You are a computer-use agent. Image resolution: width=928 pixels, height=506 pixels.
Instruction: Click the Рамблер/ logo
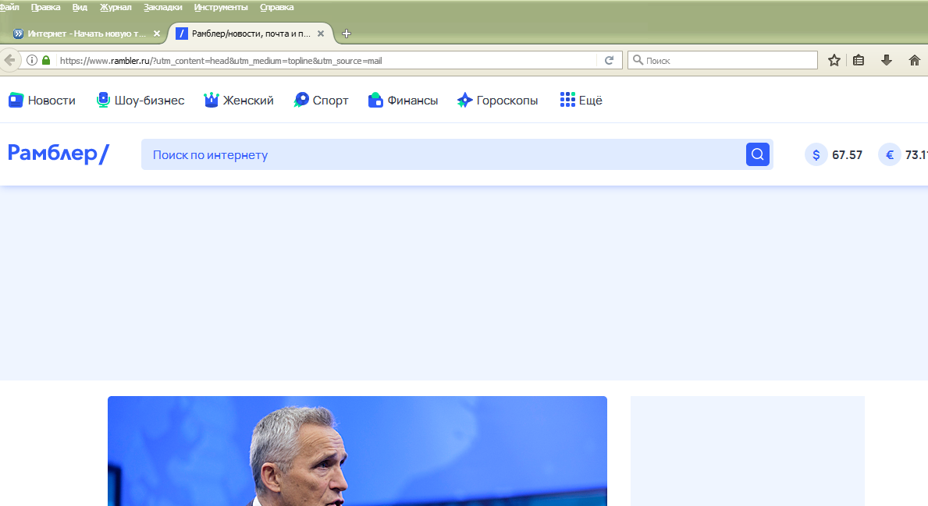tap(58, 154)
